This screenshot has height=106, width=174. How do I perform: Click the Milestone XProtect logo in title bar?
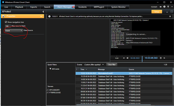(3, 2)
